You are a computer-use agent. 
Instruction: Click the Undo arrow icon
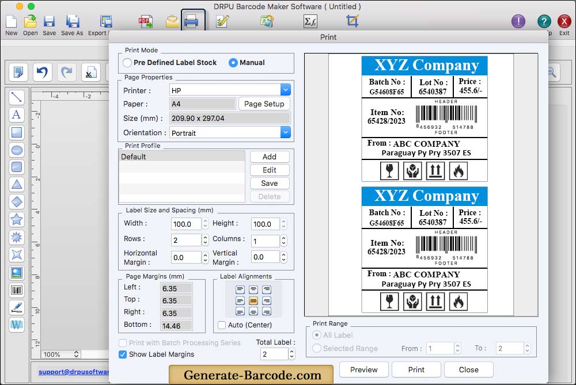[x=42, y=72]
